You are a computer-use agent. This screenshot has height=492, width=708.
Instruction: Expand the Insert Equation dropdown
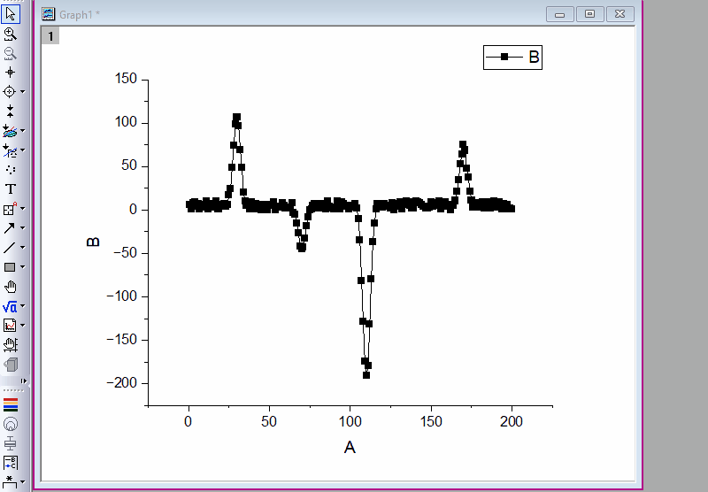point(23,306)
